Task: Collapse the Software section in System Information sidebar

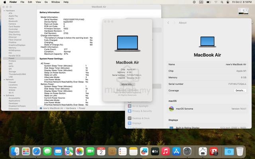Action: (4, 95)
